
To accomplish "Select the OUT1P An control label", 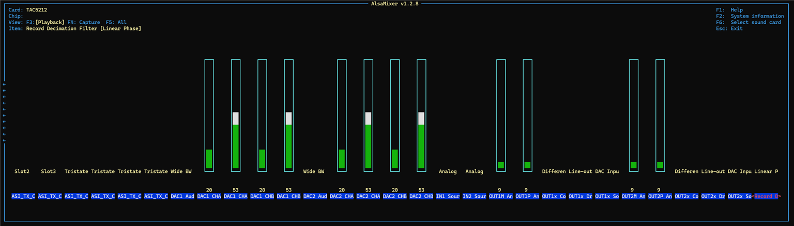I will coord(527,196).
